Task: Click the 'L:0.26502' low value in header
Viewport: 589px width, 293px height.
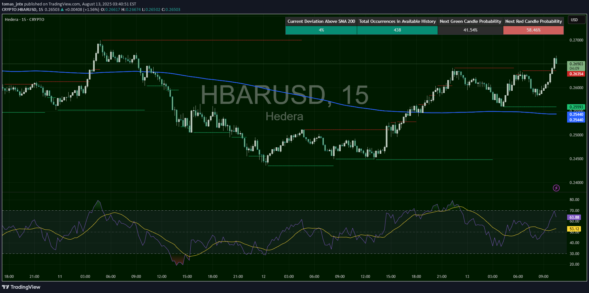Action: (151, 10)
